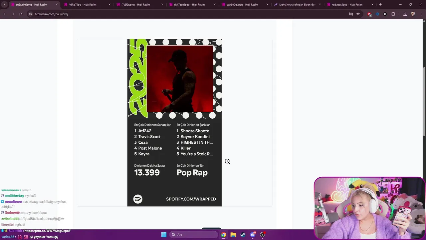Open Google Chrome from the taskbar
Image resolution: width=426 pixels, height=240 pixels.
point(223,235)
